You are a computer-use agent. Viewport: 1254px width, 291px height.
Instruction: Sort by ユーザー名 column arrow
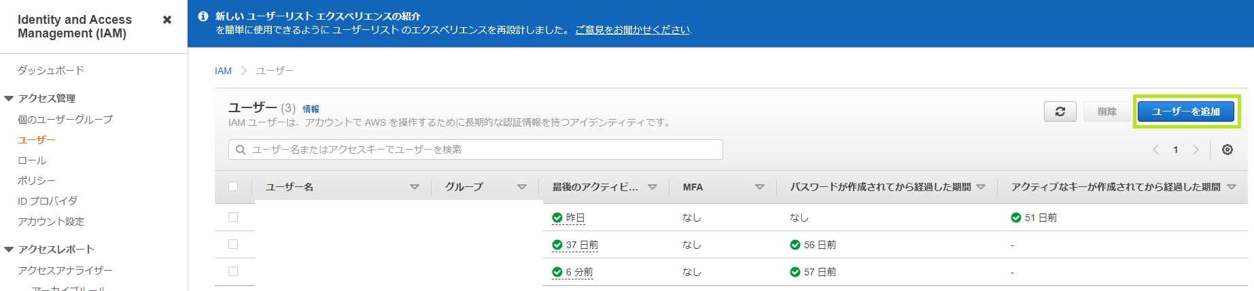(415, 187)
